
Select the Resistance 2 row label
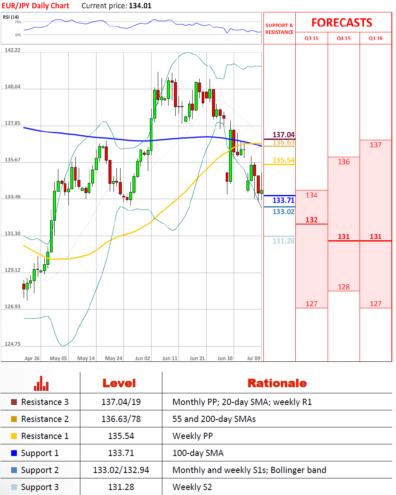point(45,419)
